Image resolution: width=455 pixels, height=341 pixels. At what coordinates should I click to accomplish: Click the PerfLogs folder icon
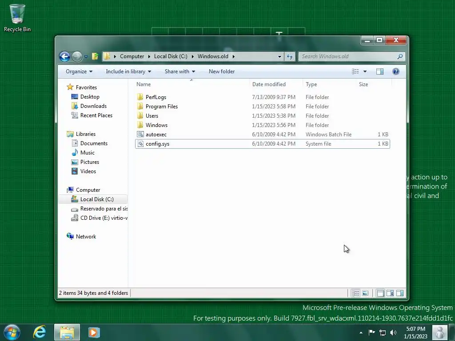tap(140, 97)
